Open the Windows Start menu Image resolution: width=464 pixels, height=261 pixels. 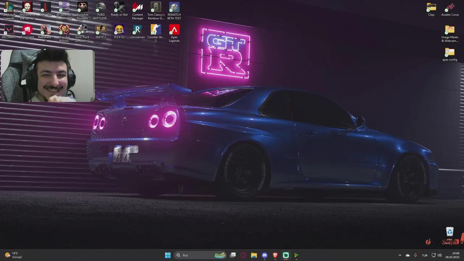pyautogui.click(x=168, y=255)
